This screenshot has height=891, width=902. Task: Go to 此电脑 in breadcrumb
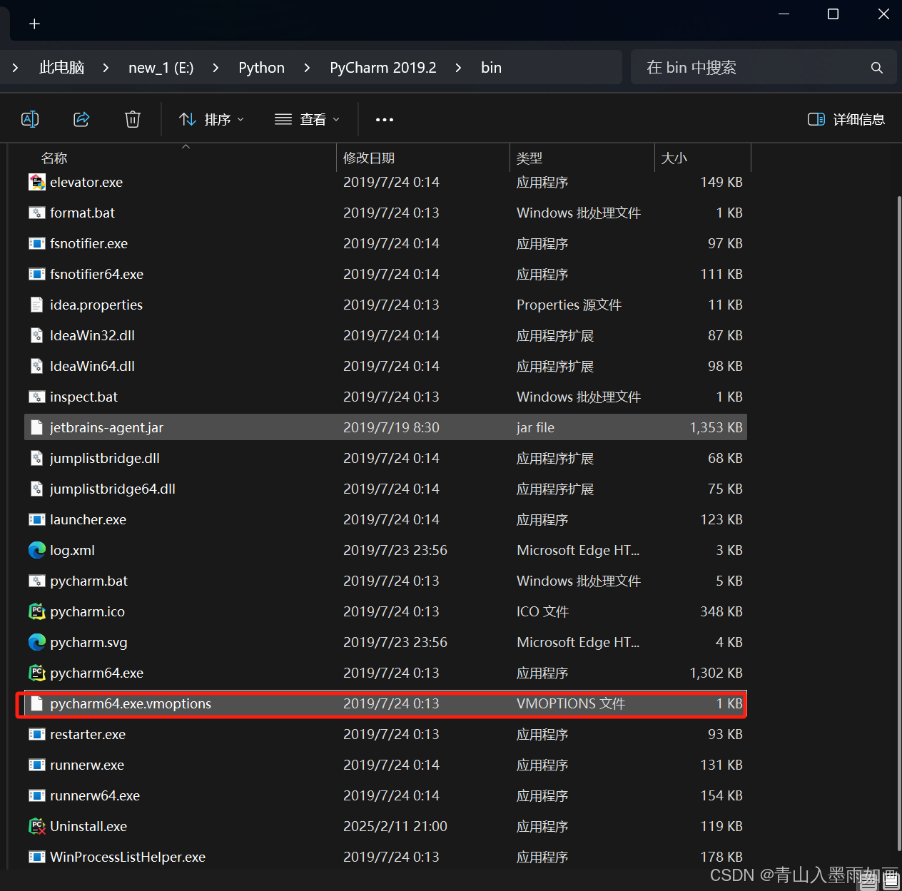coord(62,68)
